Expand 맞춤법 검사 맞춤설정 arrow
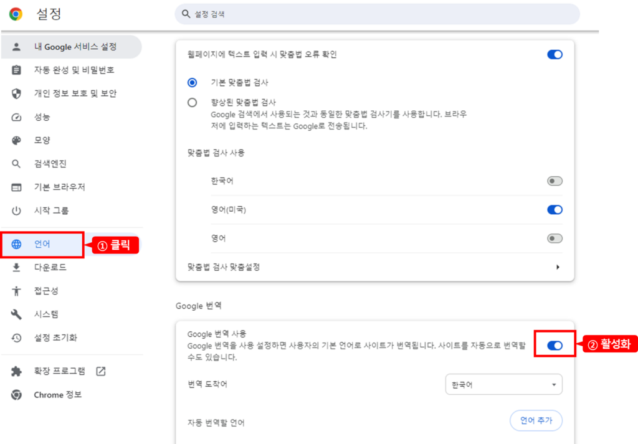This screenshot has width=638, height=444. click(557, 267)
